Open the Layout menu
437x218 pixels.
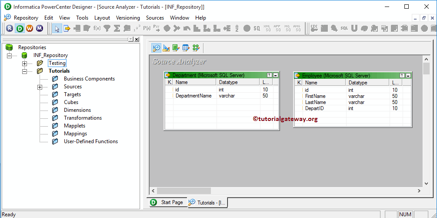tap(102, 17)
